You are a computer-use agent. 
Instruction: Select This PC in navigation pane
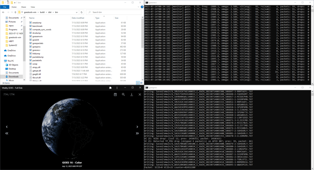click(x=11, y=61)
